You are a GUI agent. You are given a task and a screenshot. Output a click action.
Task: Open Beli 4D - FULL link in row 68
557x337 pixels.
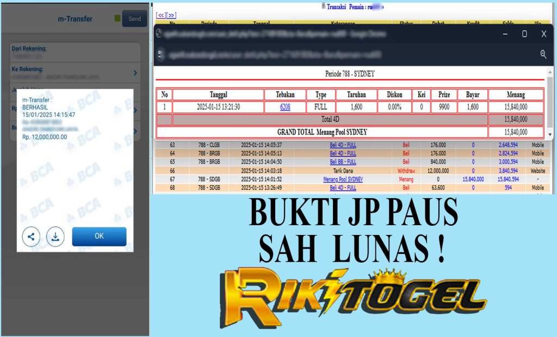(343, 188)
